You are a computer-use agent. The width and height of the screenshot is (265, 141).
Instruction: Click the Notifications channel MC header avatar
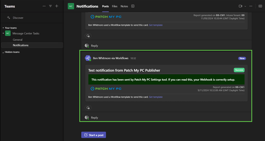71,6
